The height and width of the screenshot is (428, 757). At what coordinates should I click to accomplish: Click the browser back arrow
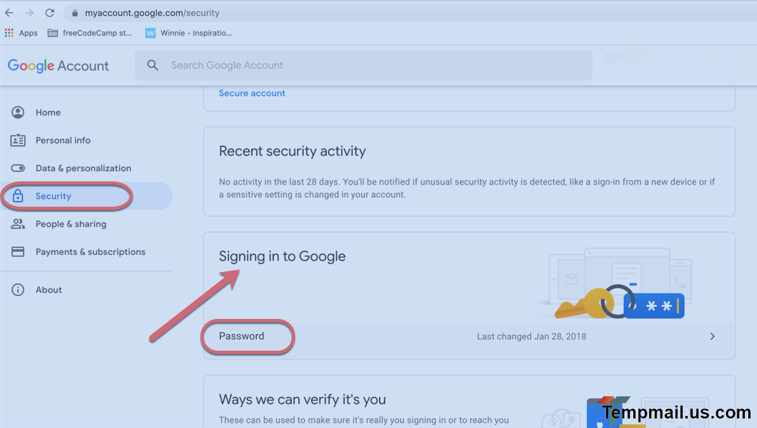pyautogui.click(x=9, y=13)
